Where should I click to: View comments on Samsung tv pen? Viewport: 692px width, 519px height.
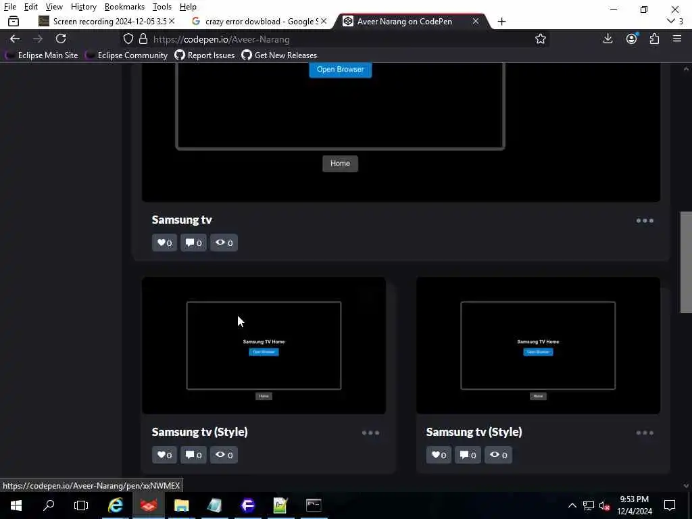[x=193, y=243]
